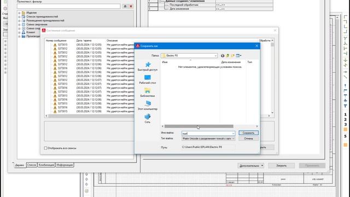Click the left arrow of message list scrollbar

tap(46, 115)
